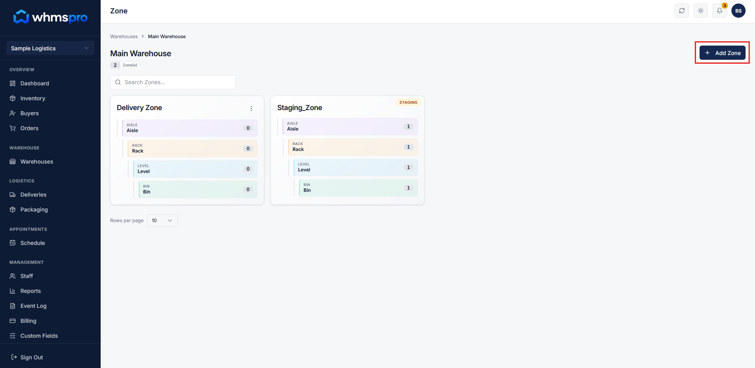Click the Main Warehouse breadcrumb
755x368 pixels.
click(x=167, y=37)
